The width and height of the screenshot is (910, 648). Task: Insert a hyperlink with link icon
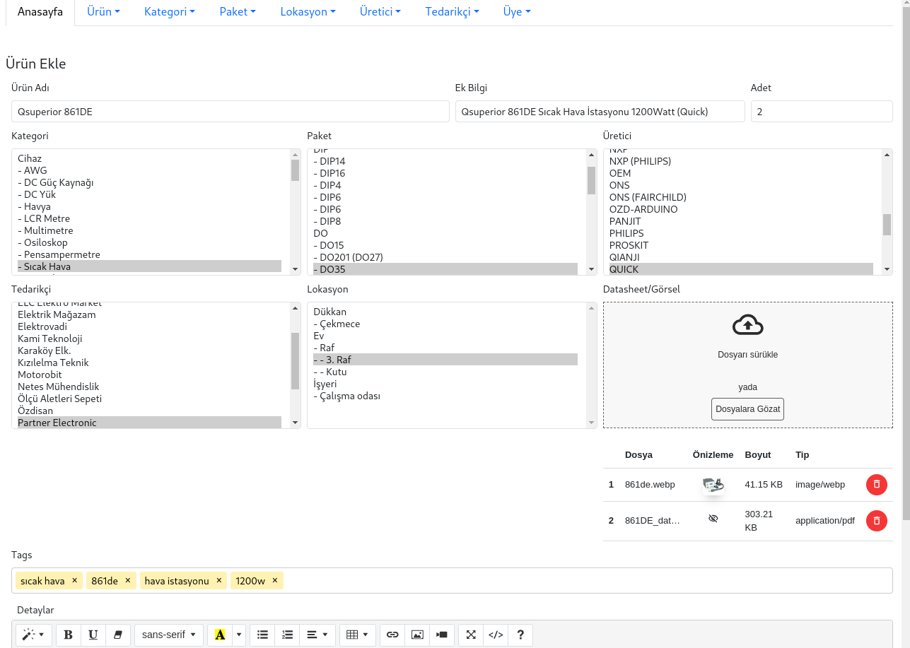pyautogui.click(x=392, y=635)
